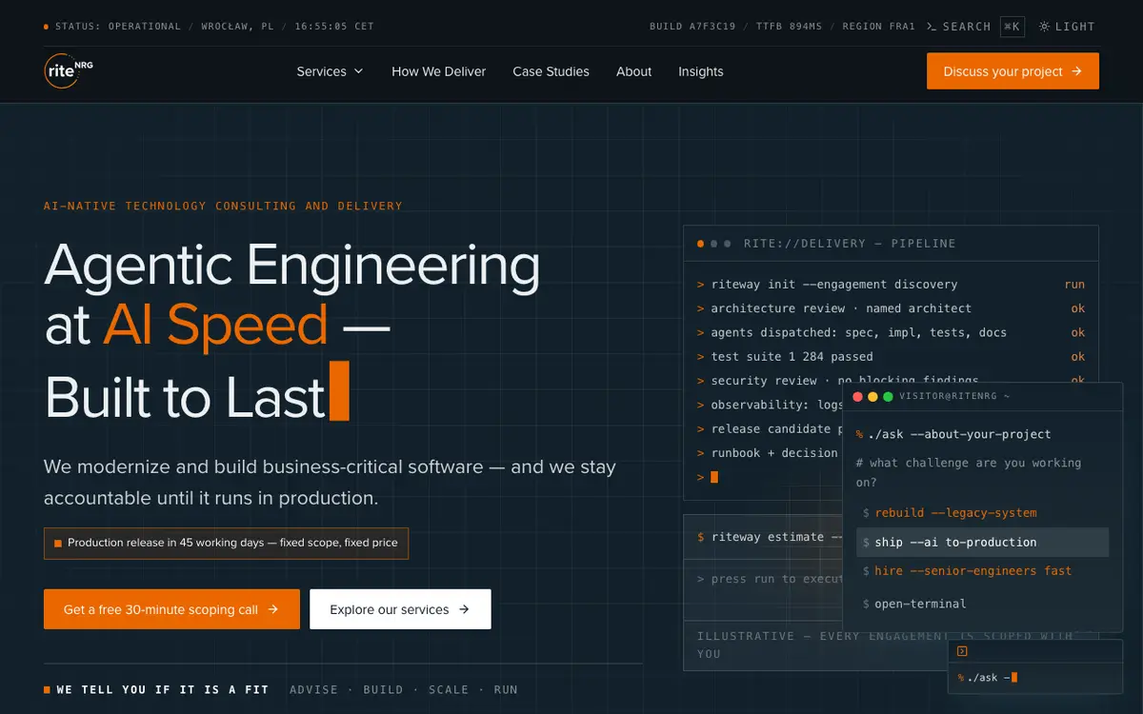Click the green dot in visitor terminal
The width and height of the screenshot is (1143, 714).
(888, 396)
